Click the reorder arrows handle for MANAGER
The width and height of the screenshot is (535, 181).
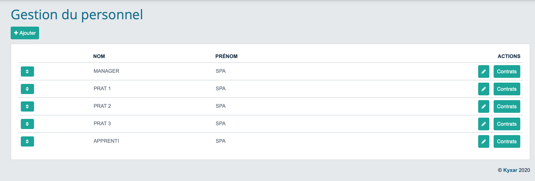tap(27, 71)
